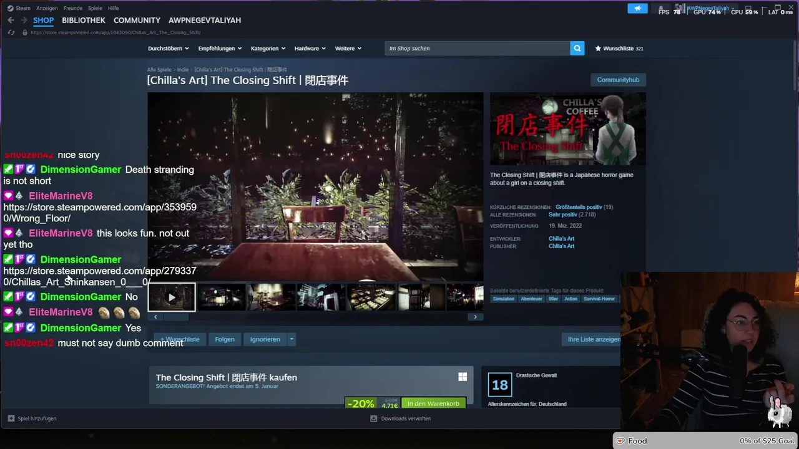
Task: Select the Simulation tag
Action: (504, 299)
